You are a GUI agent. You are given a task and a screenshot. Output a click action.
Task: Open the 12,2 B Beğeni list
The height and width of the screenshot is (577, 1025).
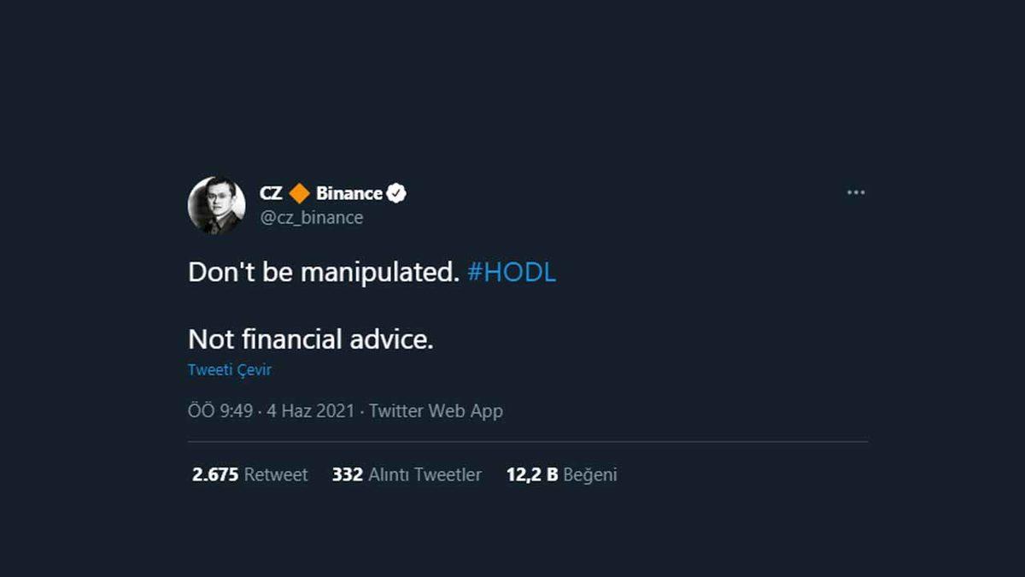point(561,474)
